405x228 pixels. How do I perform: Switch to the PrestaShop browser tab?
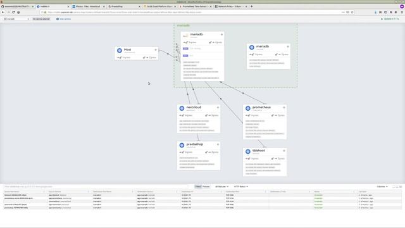pyautogui.click(x=124, y=6)
